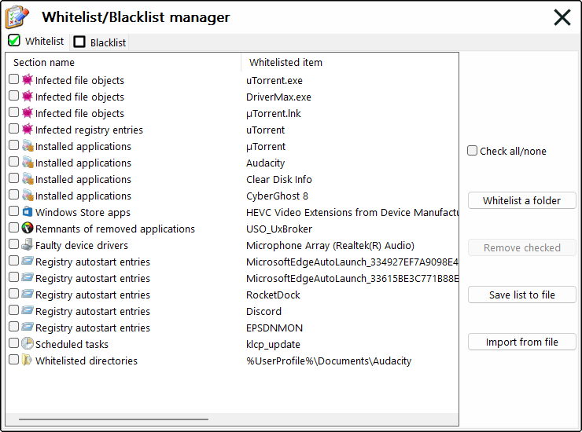Viewport: 582px width, 432px height.
Task: Click Windows Store apps icon for HEVC row
Action: tap(27, 211)
